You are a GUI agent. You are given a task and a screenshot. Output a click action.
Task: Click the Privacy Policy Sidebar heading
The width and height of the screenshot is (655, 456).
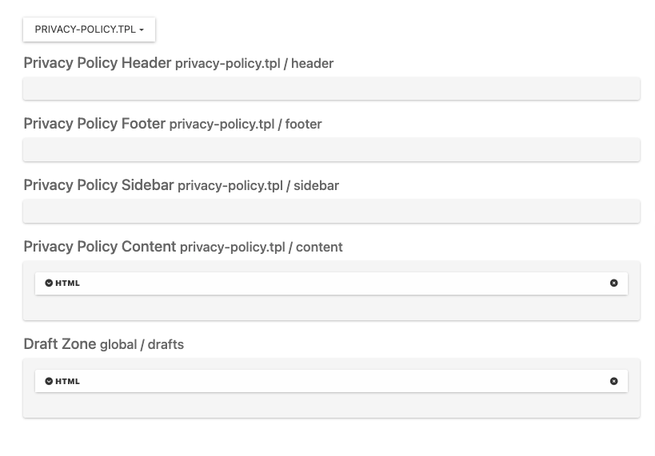click(98, 185)
